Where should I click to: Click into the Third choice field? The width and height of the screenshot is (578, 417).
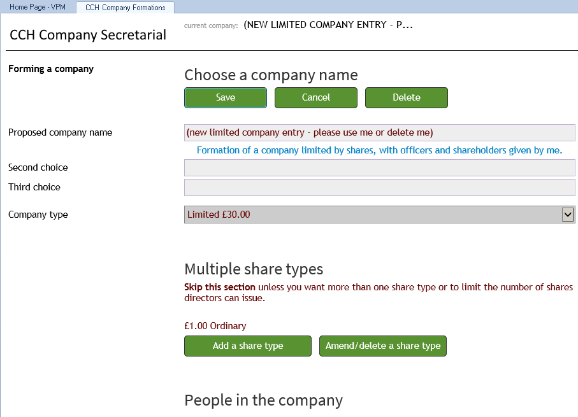tap(379, 188)
